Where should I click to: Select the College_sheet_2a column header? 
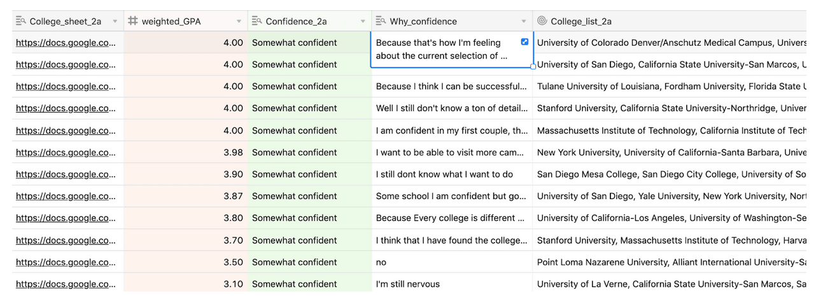tap(68, 21)
